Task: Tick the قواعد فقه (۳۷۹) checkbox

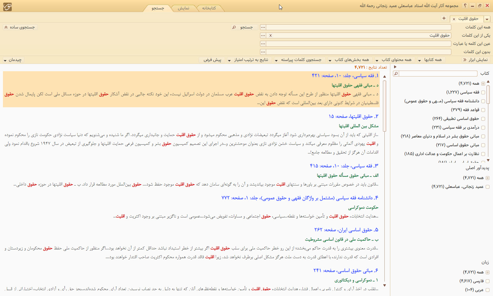Action: pyautogui.click(x=483, y=110)
